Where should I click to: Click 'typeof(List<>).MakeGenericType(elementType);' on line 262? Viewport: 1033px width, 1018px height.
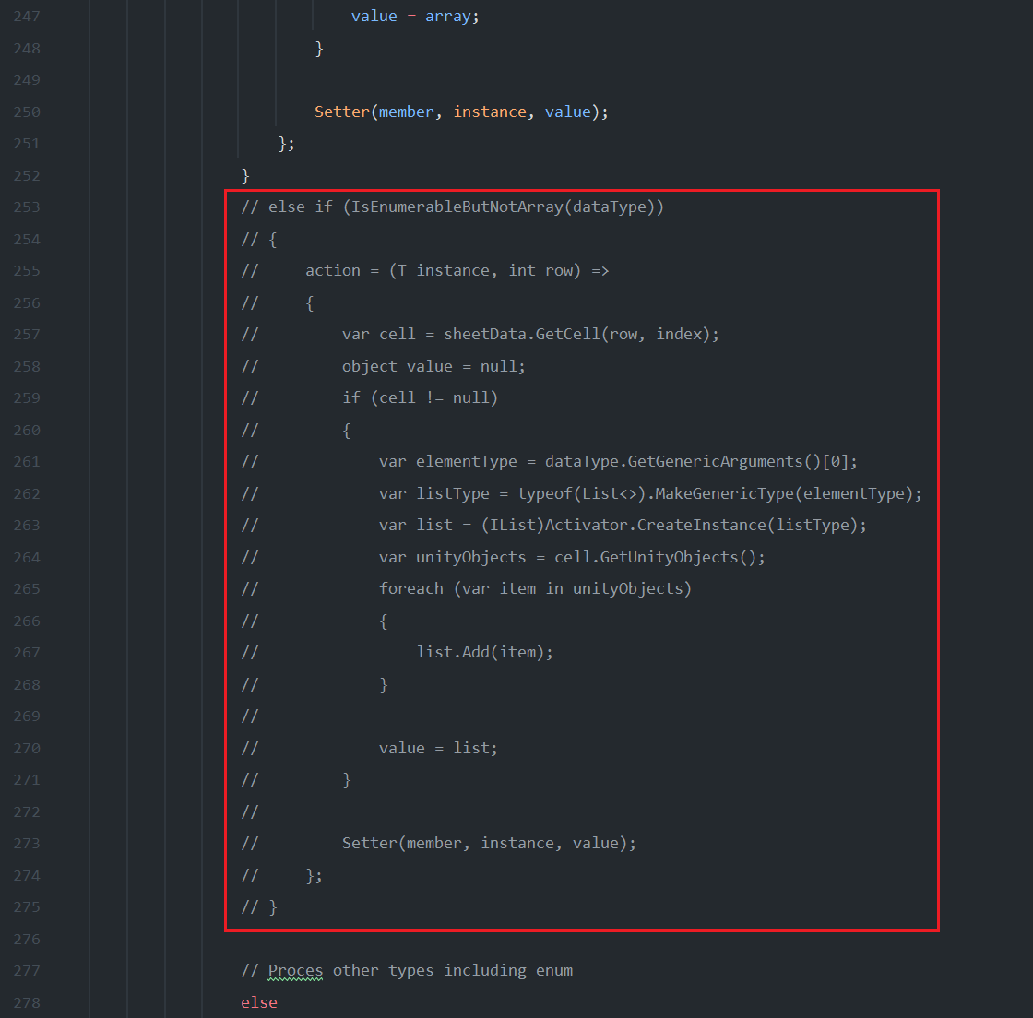pyautogui.click(x=720, y=494)
